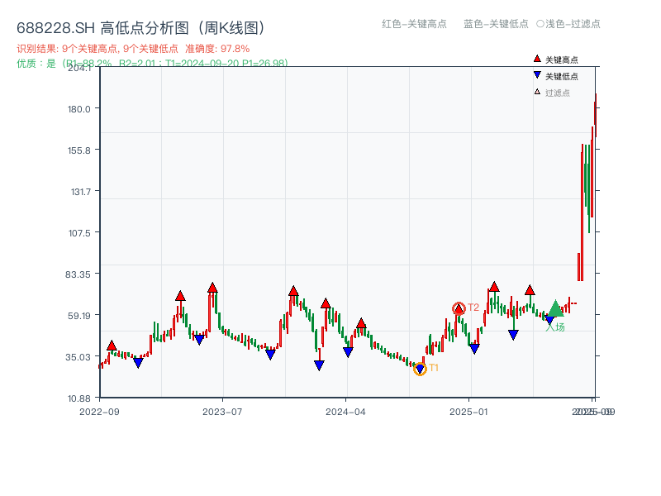Select the leftmost blue key-low triangle

tap(138, 362)
